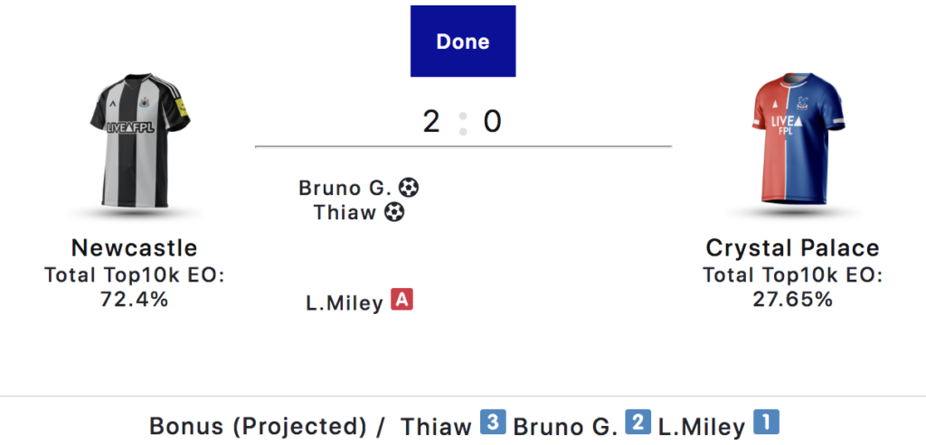Click L.Miley's 1 bonus point badge
Screen dimensions: 926x445
[x=766, y=422]
